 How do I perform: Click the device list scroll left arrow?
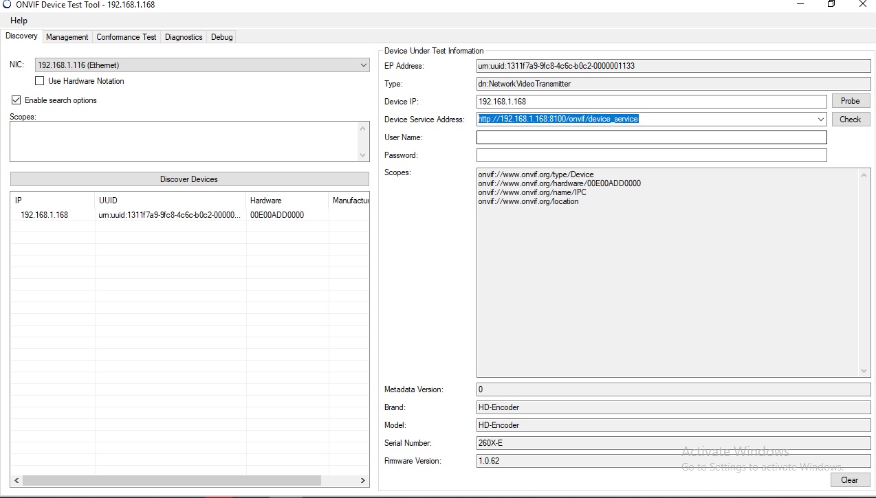coord(17,481)
